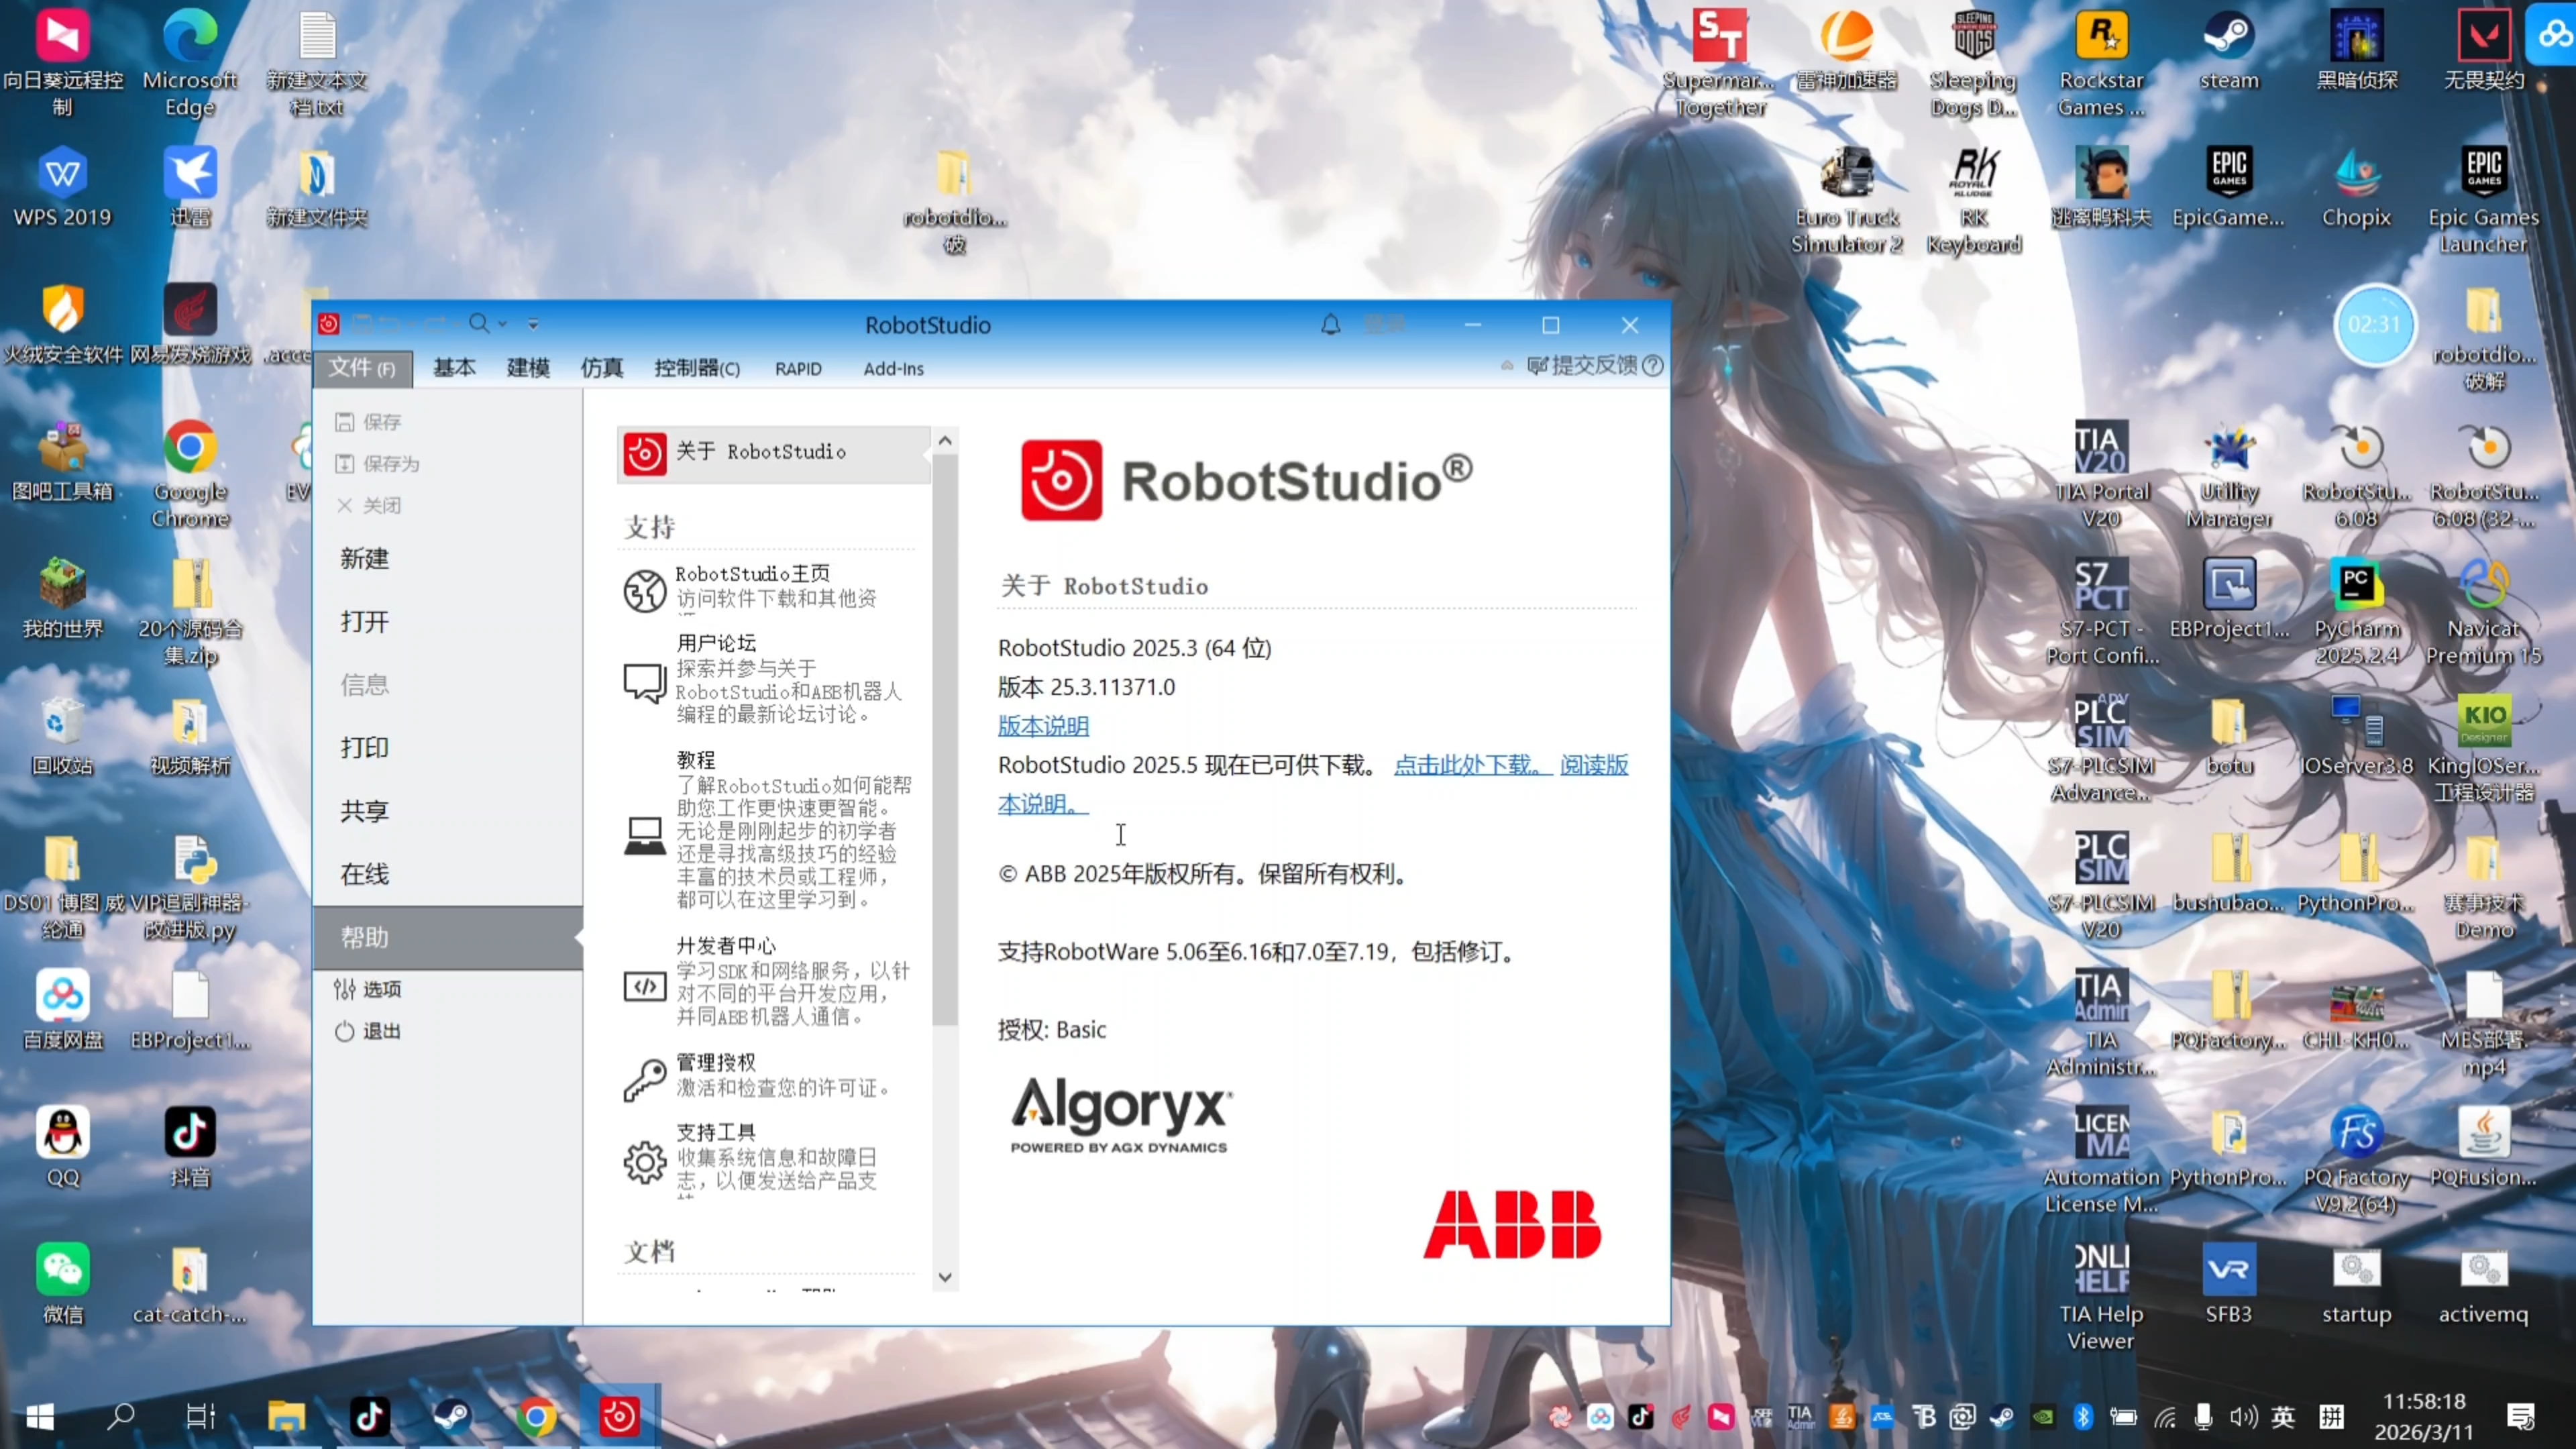This screenshot has width=2576, height=1449.
Task: Open RobotStudio homepage globe icon
Action: [x=644, y=590]
